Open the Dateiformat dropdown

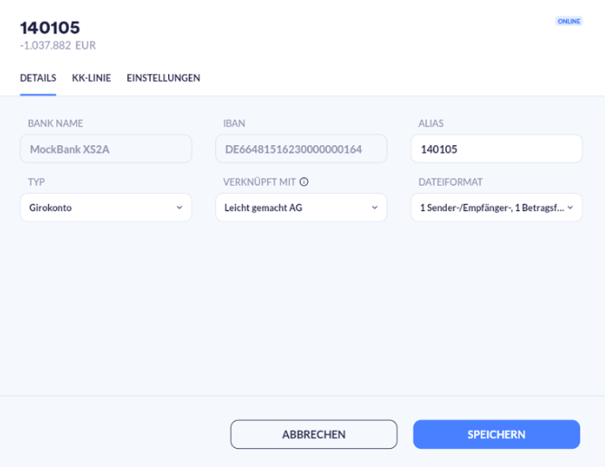(x=497, y=207)
